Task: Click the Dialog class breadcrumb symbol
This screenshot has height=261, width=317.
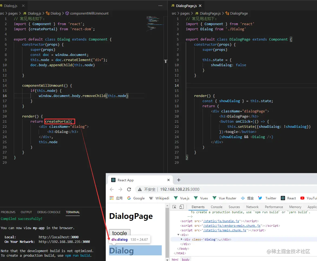Action: [53, 13]
